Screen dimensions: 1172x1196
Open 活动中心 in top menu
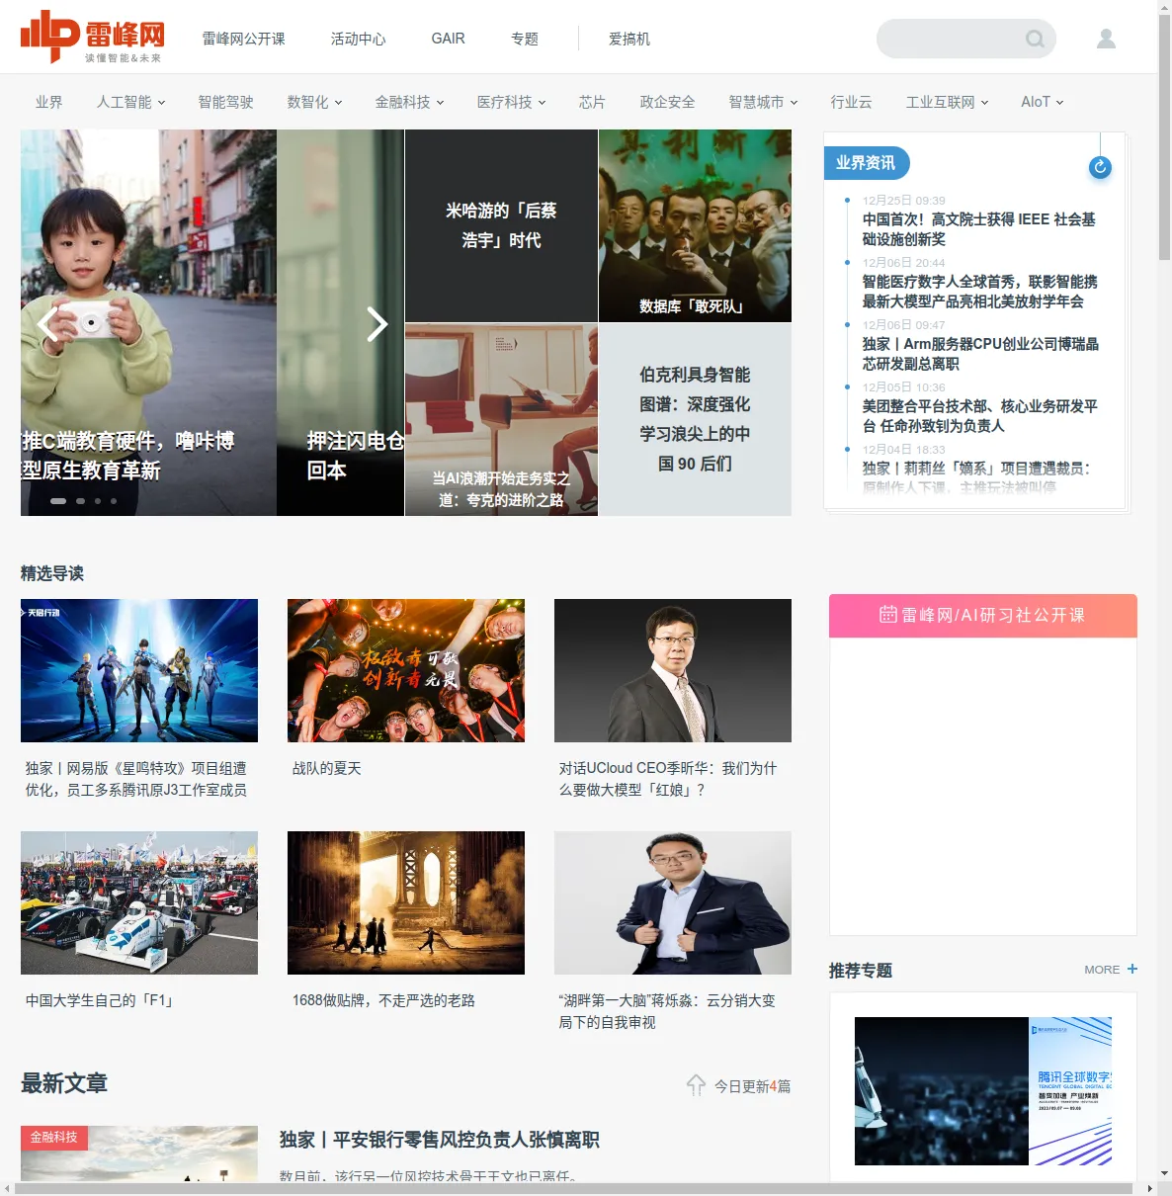click(x=359, y=39)
